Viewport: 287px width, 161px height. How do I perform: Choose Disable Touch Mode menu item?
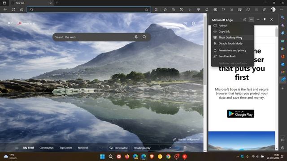point(232,43)
